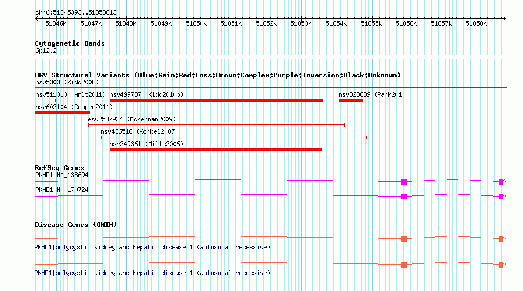Open variant esv2587934 (McKernan2009) label

click(132, 119)
